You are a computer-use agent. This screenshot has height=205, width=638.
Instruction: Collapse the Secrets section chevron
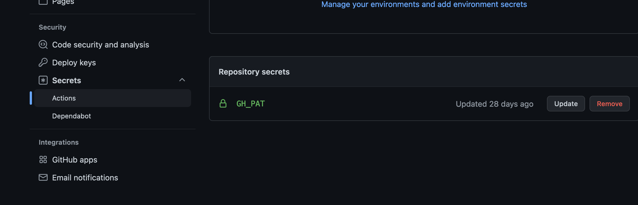(x=182, y=80)
